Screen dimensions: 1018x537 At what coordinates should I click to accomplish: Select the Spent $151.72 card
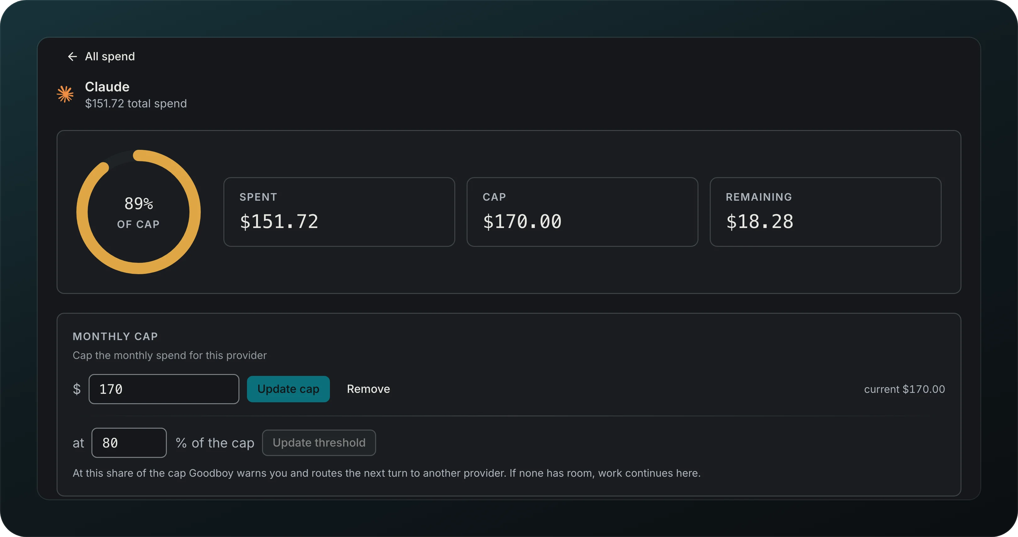click(x=339, y=212)
